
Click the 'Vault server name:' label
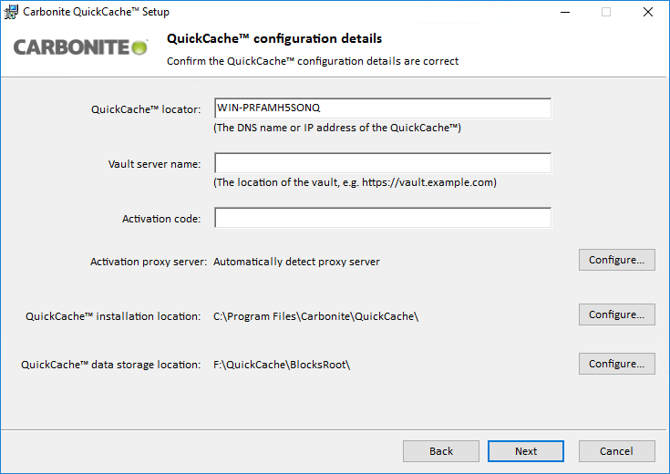tap(153, 165)
